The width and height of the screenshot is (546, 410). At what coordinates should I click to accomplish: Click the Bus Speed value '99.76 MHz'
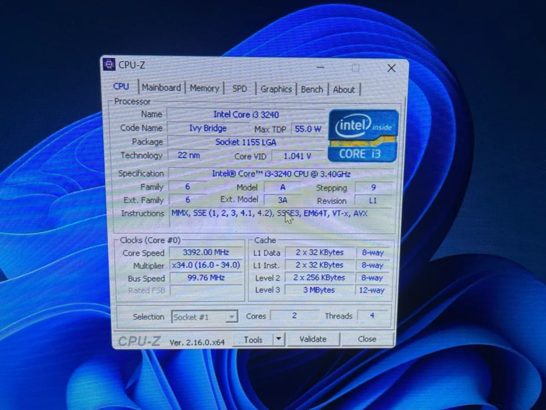206,278
